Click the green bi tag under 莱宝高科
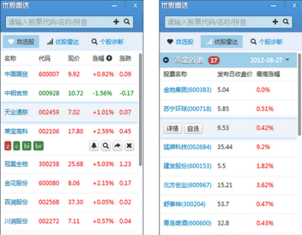The image size is (302, 235). [27, 146]
